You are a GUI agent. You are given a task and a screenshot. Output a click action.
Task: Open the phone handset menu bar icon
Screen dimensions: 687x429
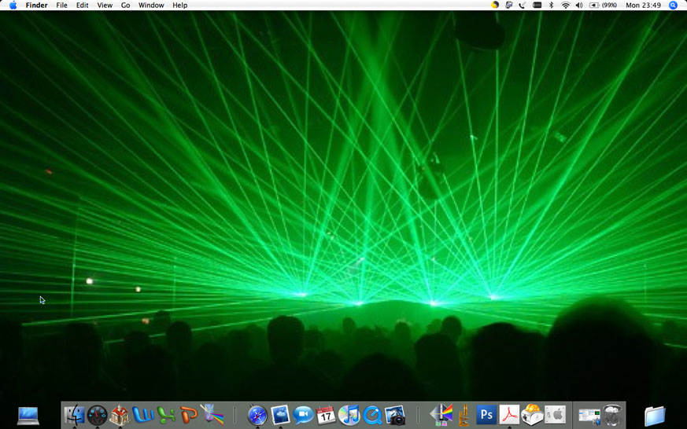(x=523, y=5)
